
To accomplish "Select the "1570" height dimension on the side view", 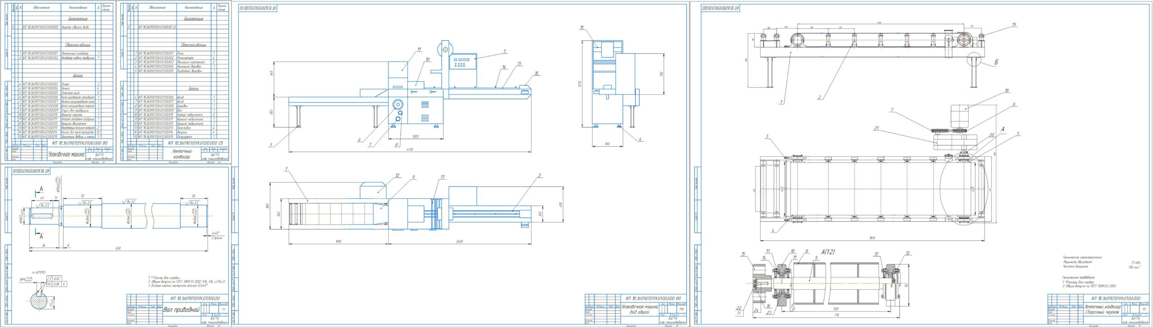I will click(x=581, y=84).
